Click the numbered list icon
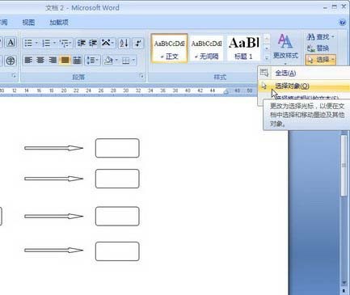 (46, 43)
